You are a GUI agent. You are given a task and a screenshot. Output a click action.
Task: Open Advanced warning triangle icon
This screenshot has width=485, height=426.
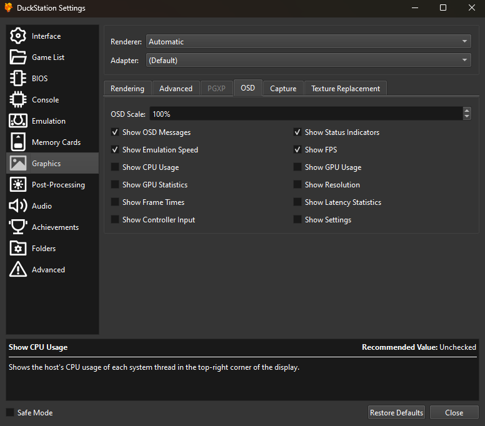[18, 269]
